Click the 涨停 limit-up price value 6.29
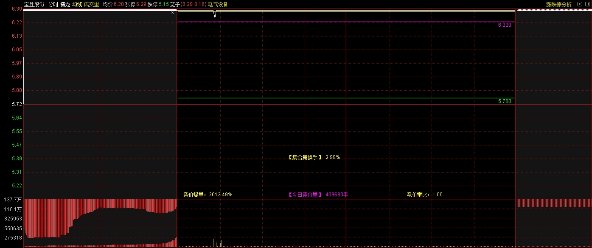This screenshot has height=248, width=592. click(141, 4)
